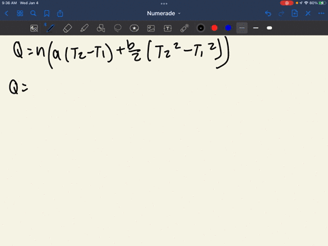This screenshot has width=328, height=246.
Task: Open the Elements sticker tool
Action: 134,28
